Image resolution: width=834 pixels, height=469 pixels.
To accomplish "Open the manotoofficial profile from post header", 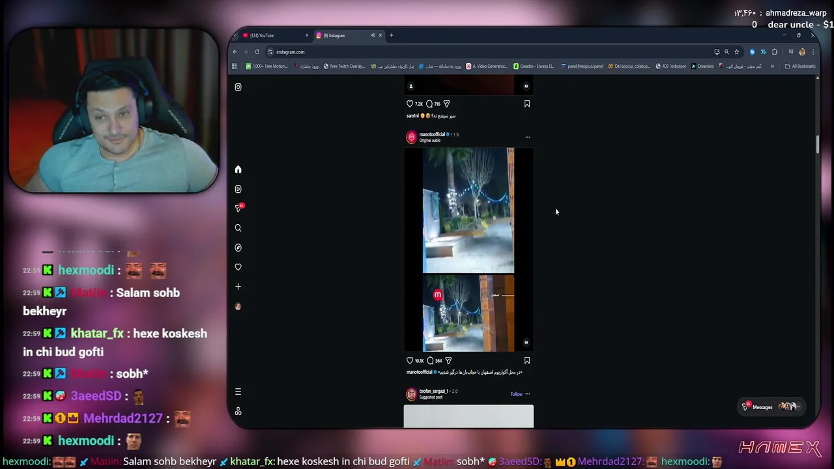I will [x=432, y=134].
